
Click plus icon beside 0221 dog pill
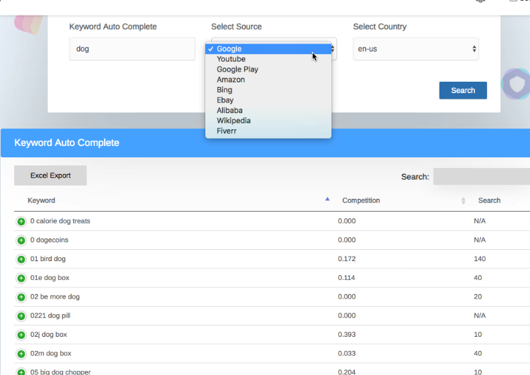coord(21,316)
